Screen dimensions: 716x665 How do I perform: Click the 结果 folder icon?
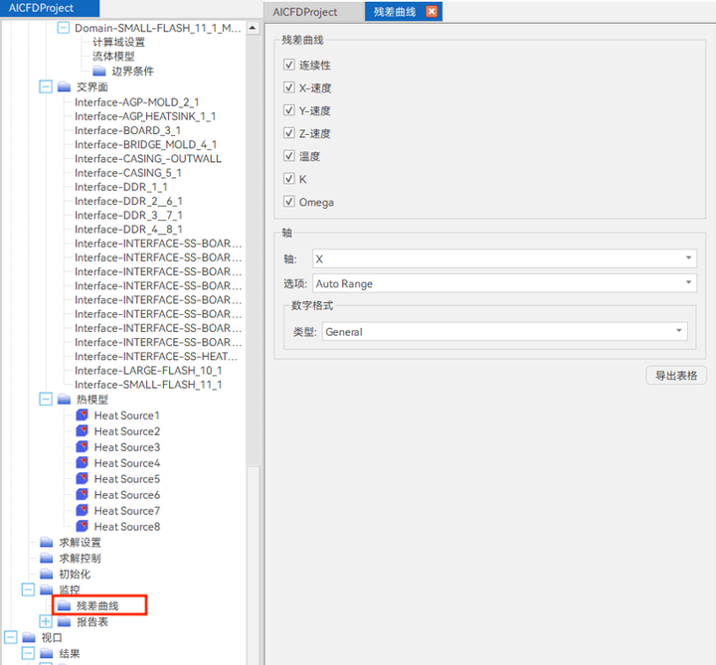(x=47, y=653)
